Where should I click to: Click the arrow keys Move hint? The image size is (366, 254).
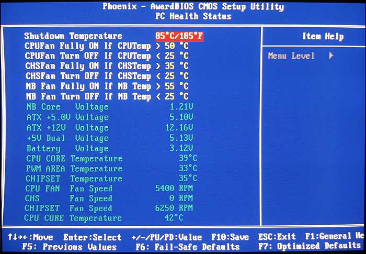pos(30,237)
